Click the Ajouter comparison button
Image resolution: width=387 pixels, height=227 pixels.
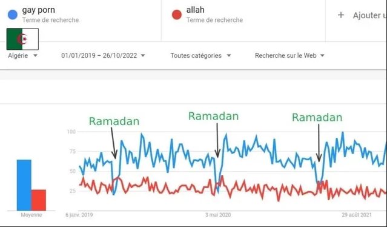(362, 15)
